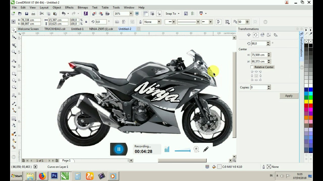Select the Shape edit tool
Screen dimensions: 323x181
point(14,37)
